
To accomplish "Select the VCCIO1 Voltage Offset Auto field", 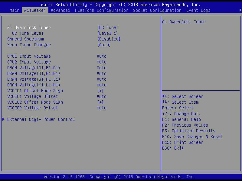I will [102, 96].
